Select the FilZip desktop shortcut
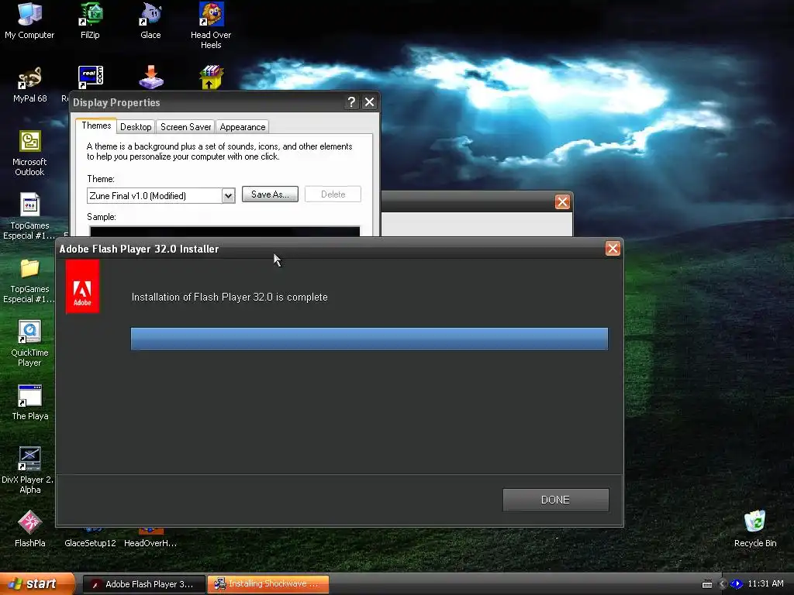The height and width of the screenshot is (595, 794). tap(90, 21)
